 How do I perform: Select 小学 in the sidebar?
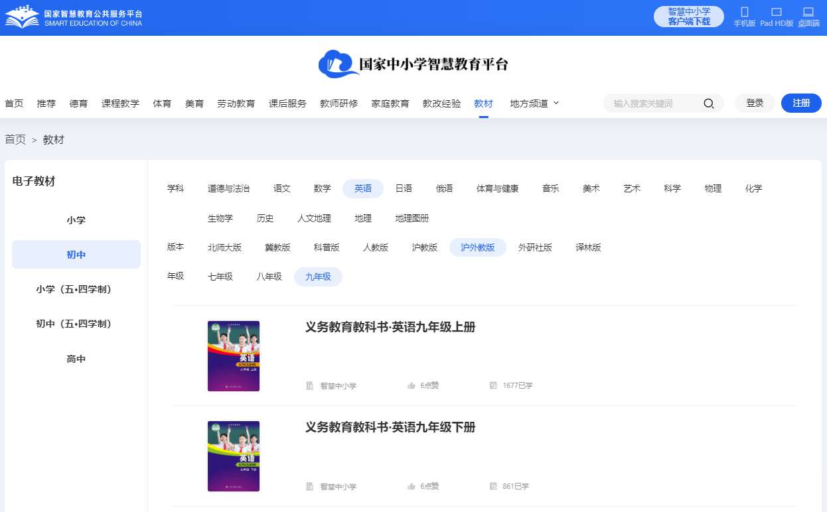click(76, 220)
